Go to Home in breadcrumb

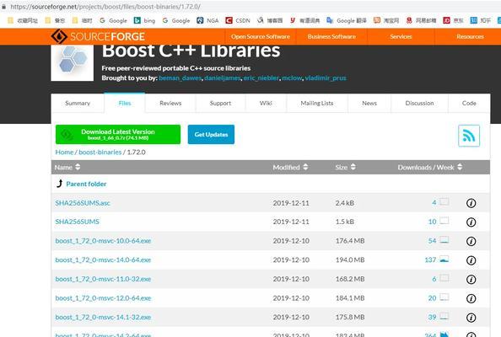[64, 152]
